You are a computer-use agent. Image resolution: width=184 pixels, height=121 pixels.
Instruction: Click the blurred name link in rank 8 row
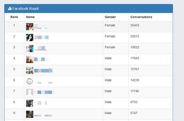(x=41, y=103)
